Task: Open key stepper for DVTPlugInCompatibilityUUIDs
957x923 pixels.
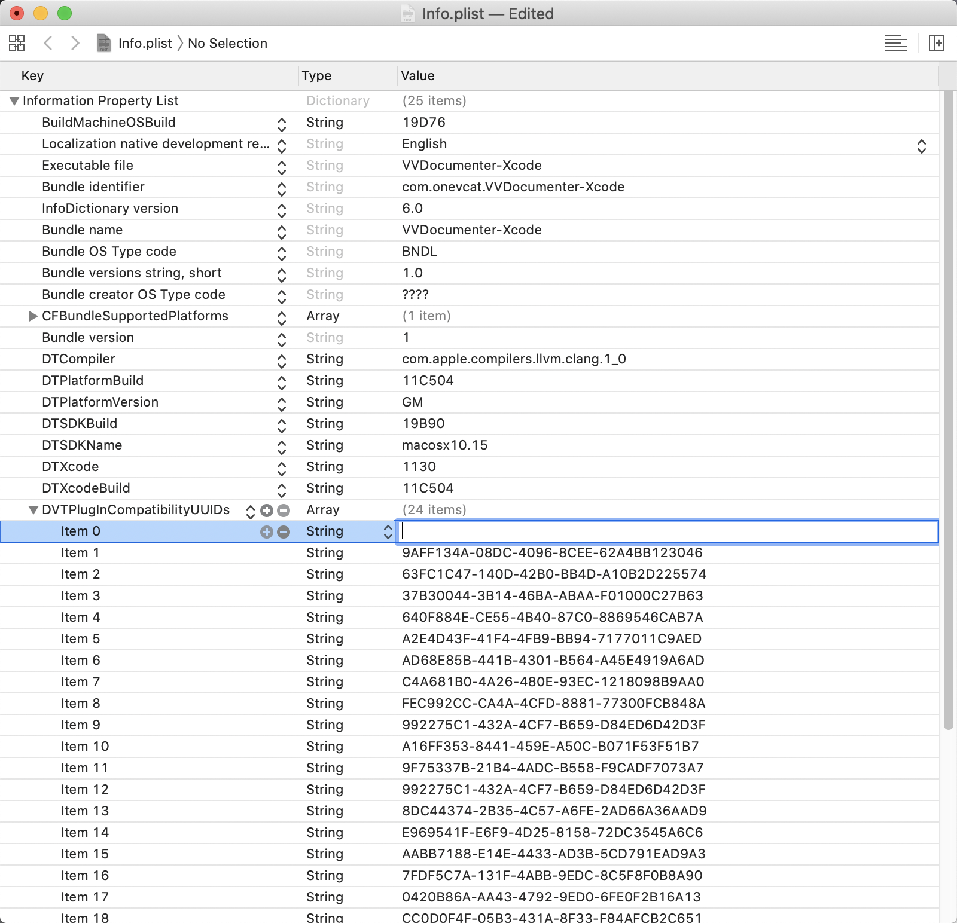Action: click(251, 511)
